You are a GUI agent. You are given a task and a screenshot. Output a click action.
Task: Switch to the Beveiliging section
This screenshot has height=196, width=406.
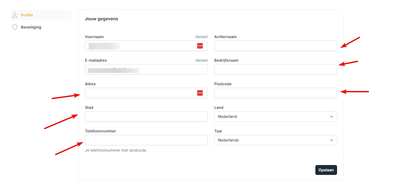pos(31,27)
